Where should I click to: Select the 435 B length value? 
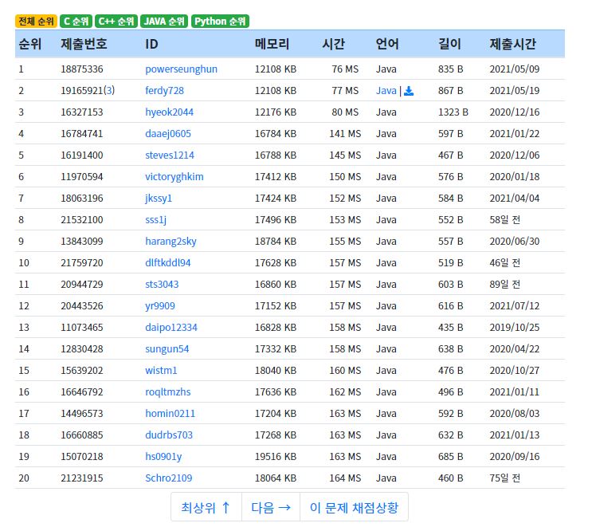[x=450, y=328]
